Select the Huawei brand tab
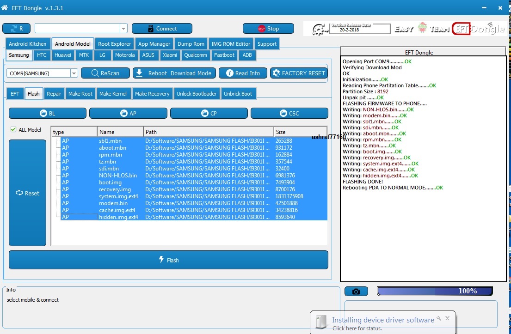This screenshot has width=511, height=334. (63, 55)
